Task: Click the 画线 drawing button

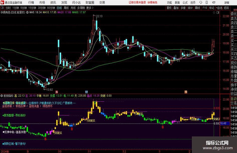Action: [x=197, y=8]
